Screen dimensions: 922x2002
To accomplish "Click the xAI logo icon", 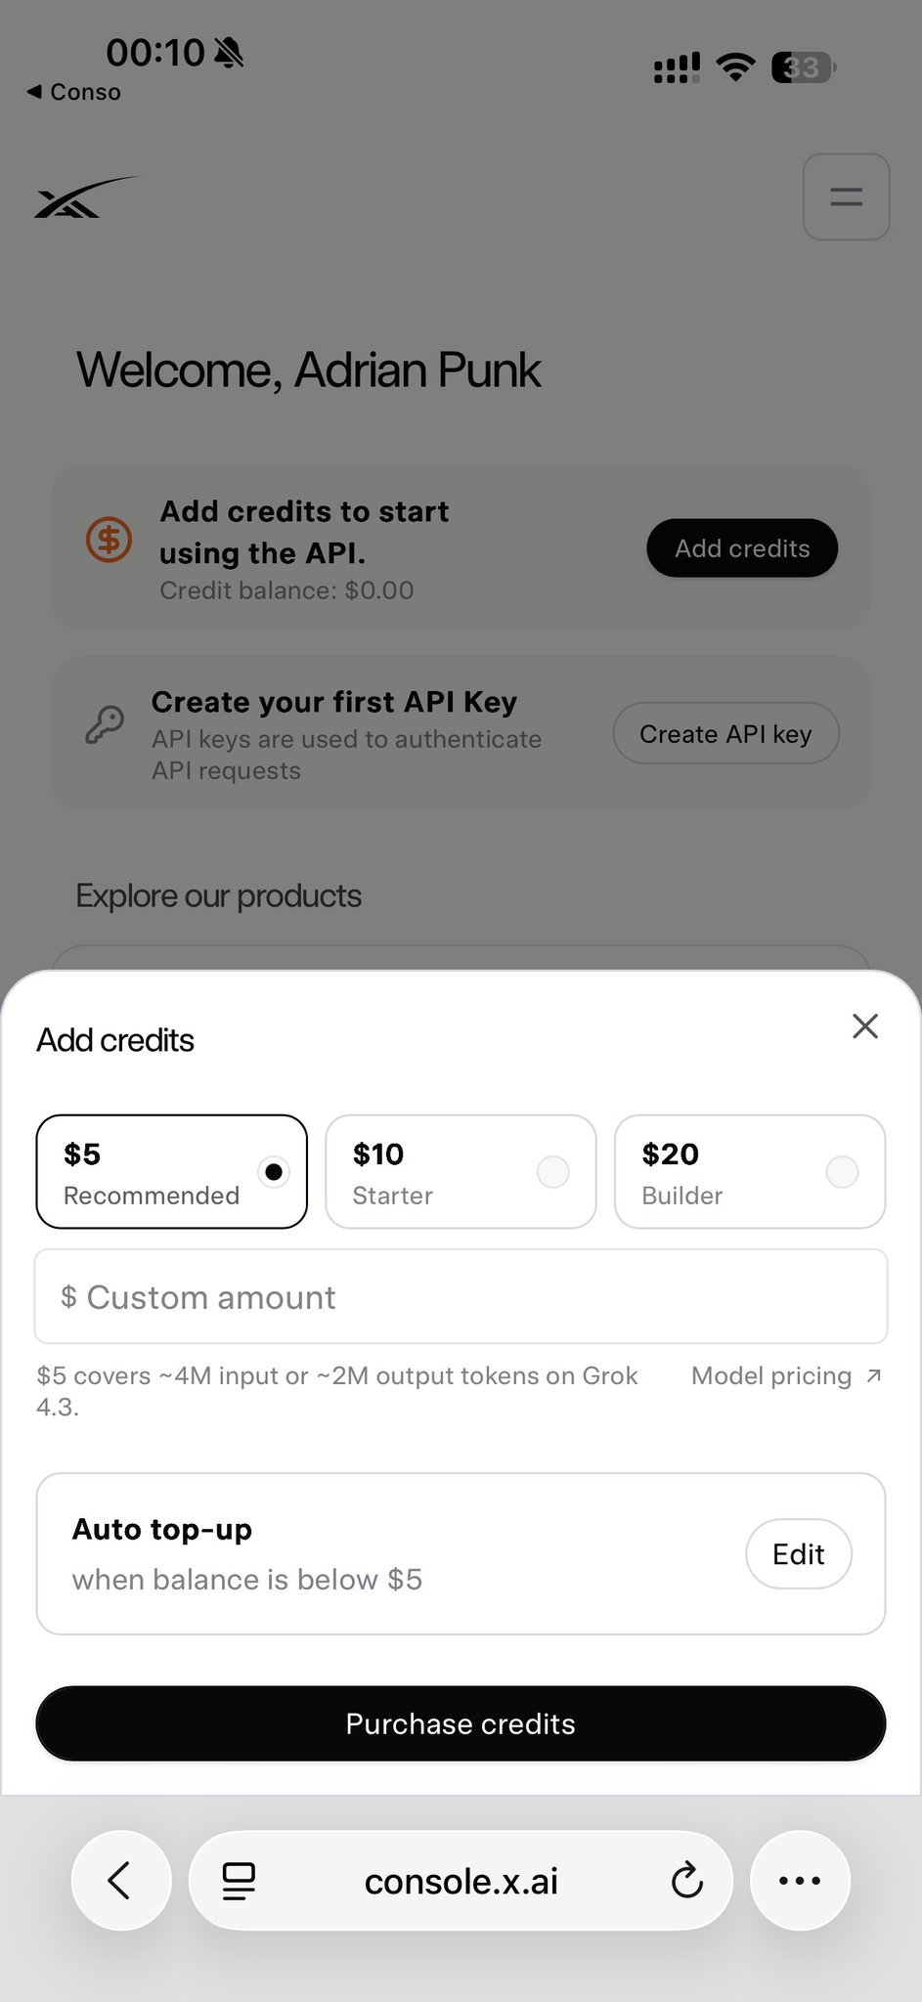I will pos(88,197).
